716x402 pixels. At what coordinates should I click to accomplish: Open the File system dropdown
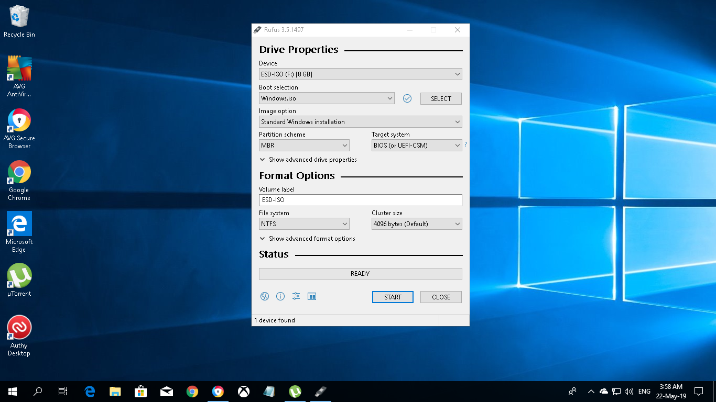pyautogui.click(x=304, y=224)
